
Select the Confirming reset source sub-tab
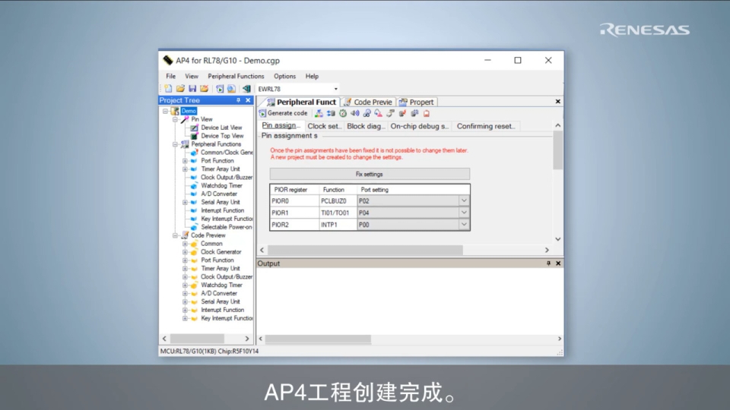tap(486, 126)
